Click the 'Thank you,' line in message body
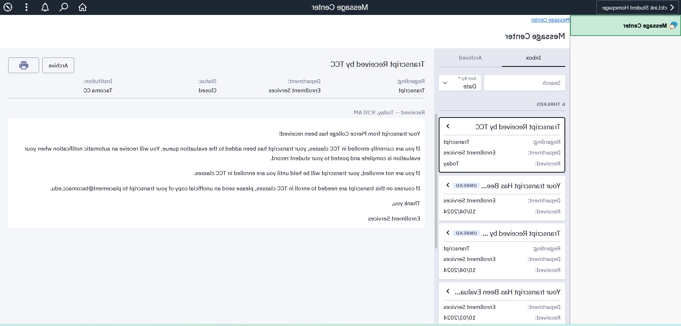Screen dimensions: 681x326 [x=406, y=203]
